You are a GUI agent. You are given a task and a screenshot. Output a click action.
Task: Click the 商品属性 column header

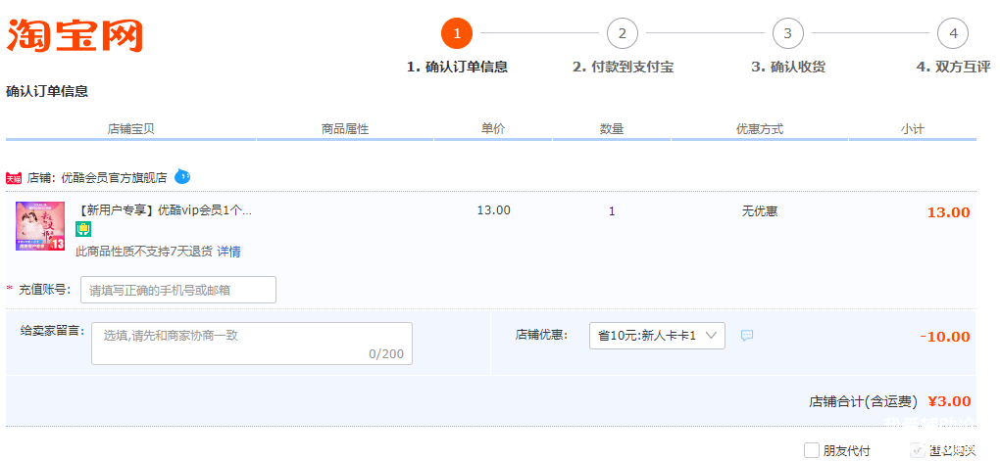click(345, 129)
